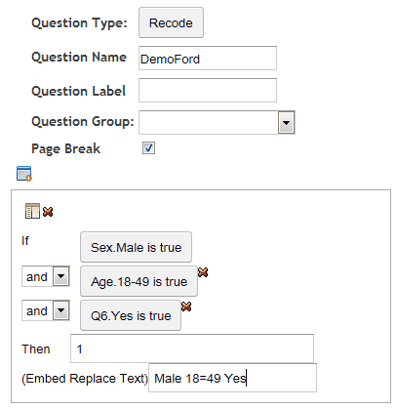Image resolution: width=397 pixels, height=409 pixels.
Task: Remove the Q6.Yes condition
Action: [x=186, y=307]
